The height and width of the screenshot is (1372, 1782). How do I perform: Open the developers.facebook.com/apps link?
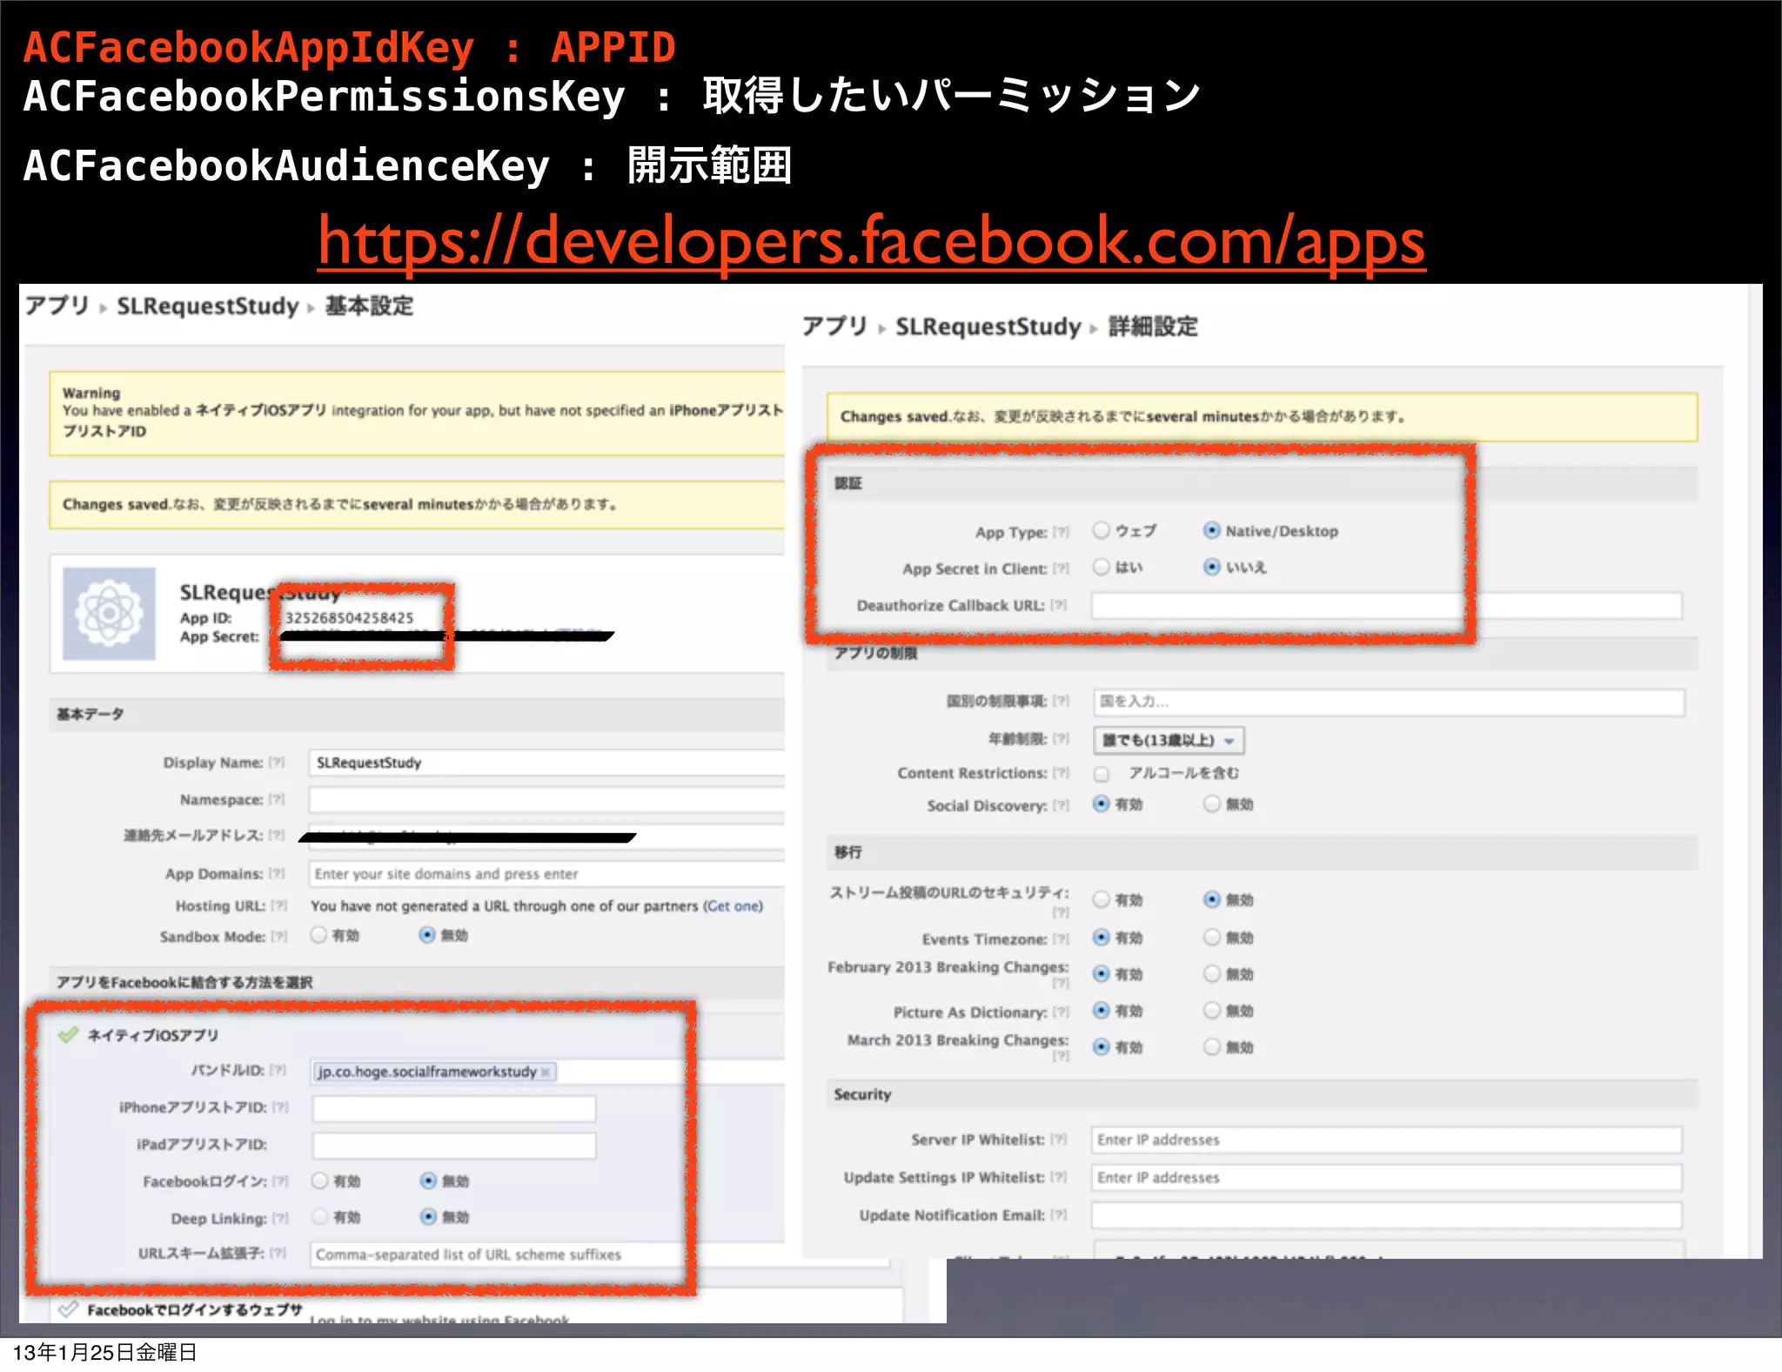(871, 241)
